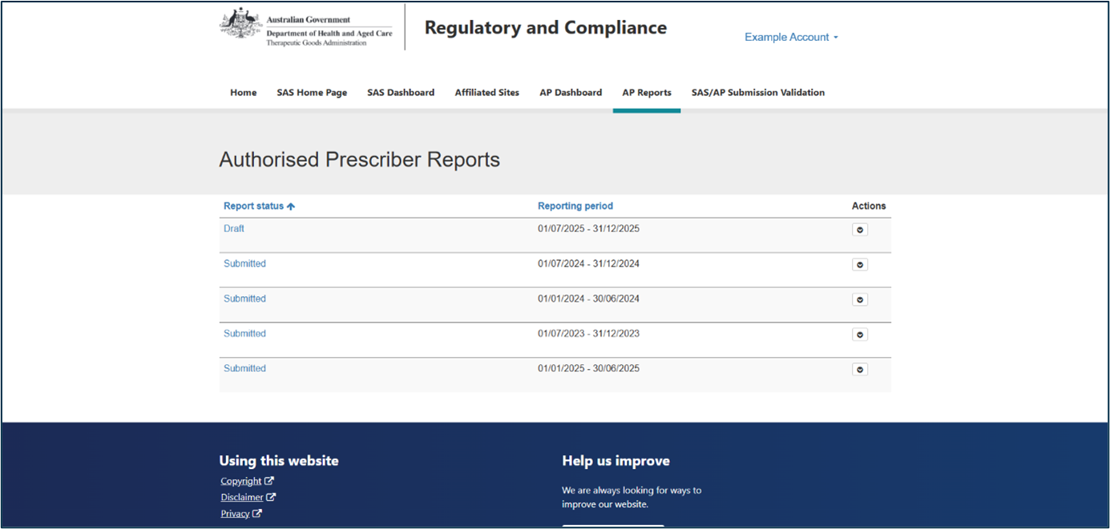Viewport: 1110px width, 529px height.
Task: Open actions menu for 01/01/2024 - 30/06/2024 report
Action: click(860, 300)
